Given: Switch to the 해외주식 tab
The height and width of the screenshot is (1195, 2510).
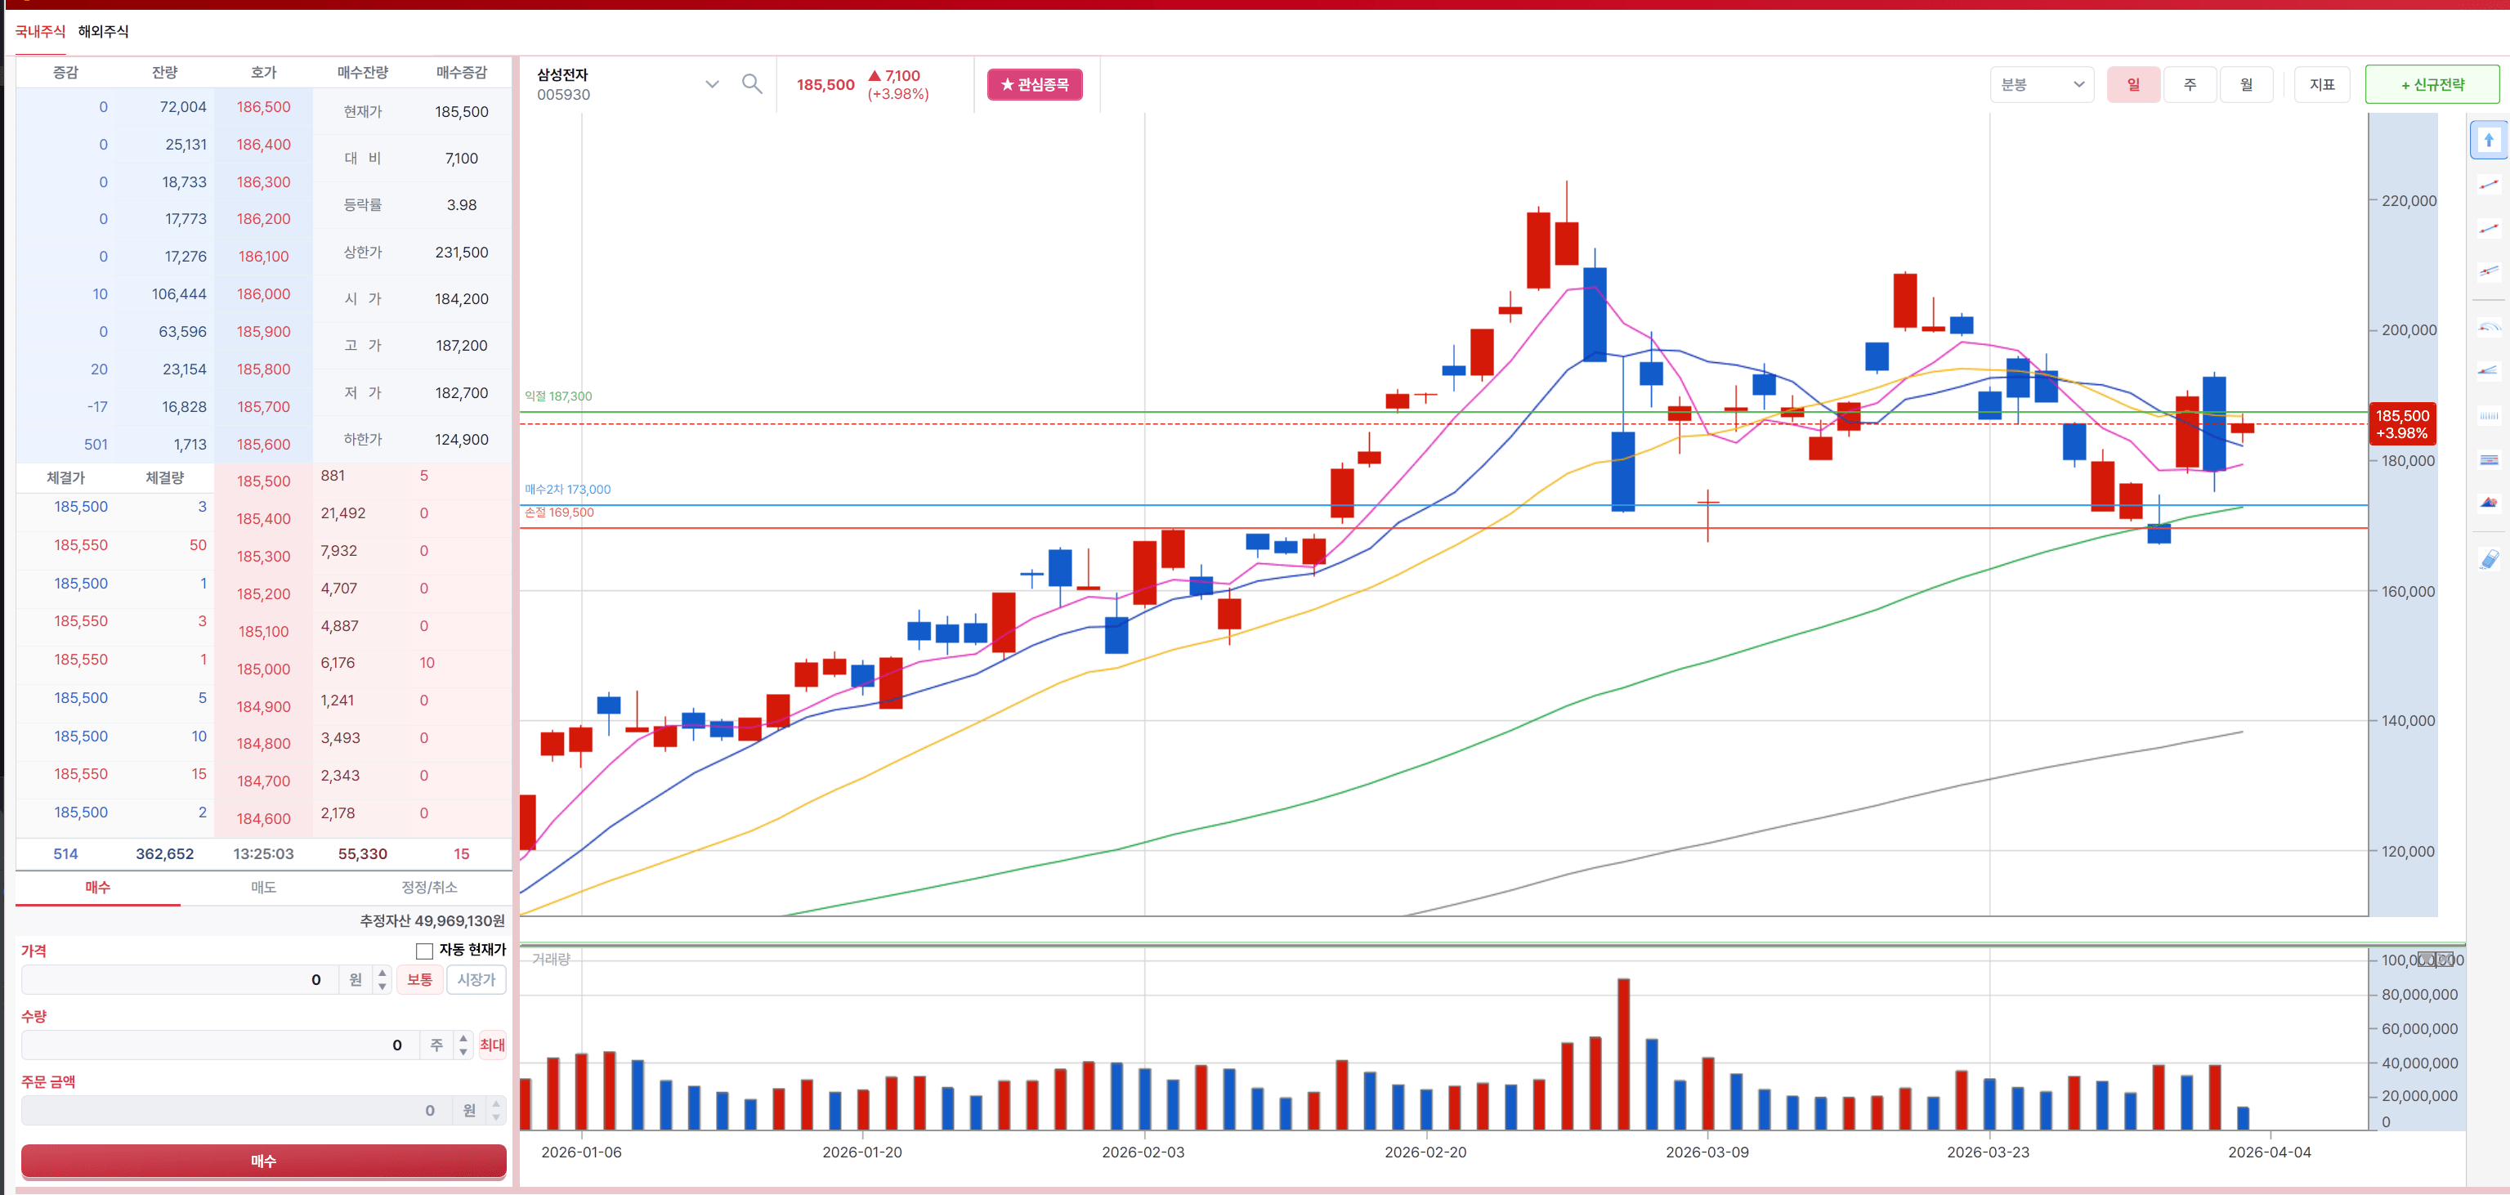Looking at the screenshot, I should tap(103, 31).
